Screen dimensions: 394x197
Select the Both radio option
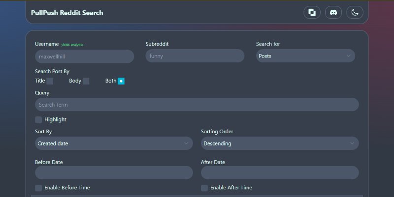tap(121, 81)
